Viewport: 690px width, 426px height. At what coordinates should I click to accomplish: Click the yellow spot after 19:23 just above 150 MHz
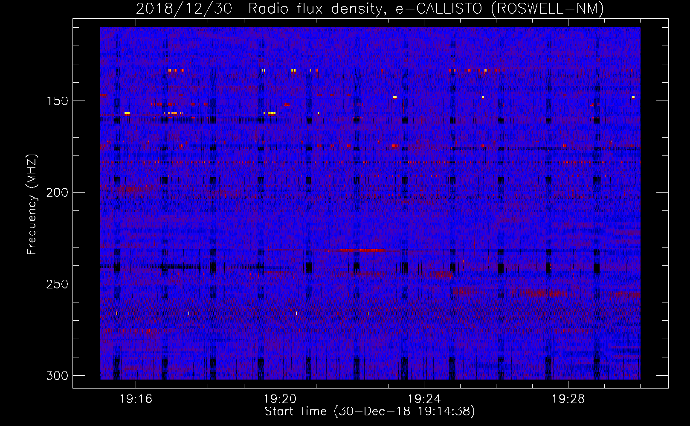[394, 97]
